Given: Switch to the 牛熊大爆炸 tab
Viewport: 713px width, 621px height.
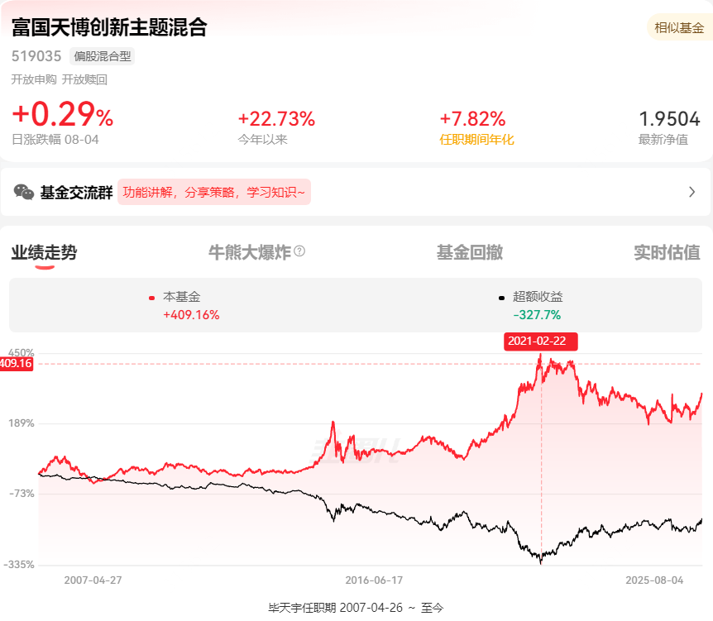Looking at the screenshot, I should [x=249, y=252].
